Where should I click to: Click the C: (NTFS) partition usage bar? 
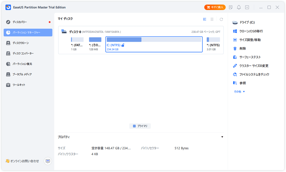click(154, 40)
